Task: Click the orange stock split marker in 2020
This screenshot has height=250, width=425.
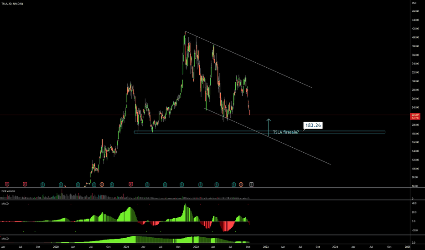Action: (x=102, y=185)
